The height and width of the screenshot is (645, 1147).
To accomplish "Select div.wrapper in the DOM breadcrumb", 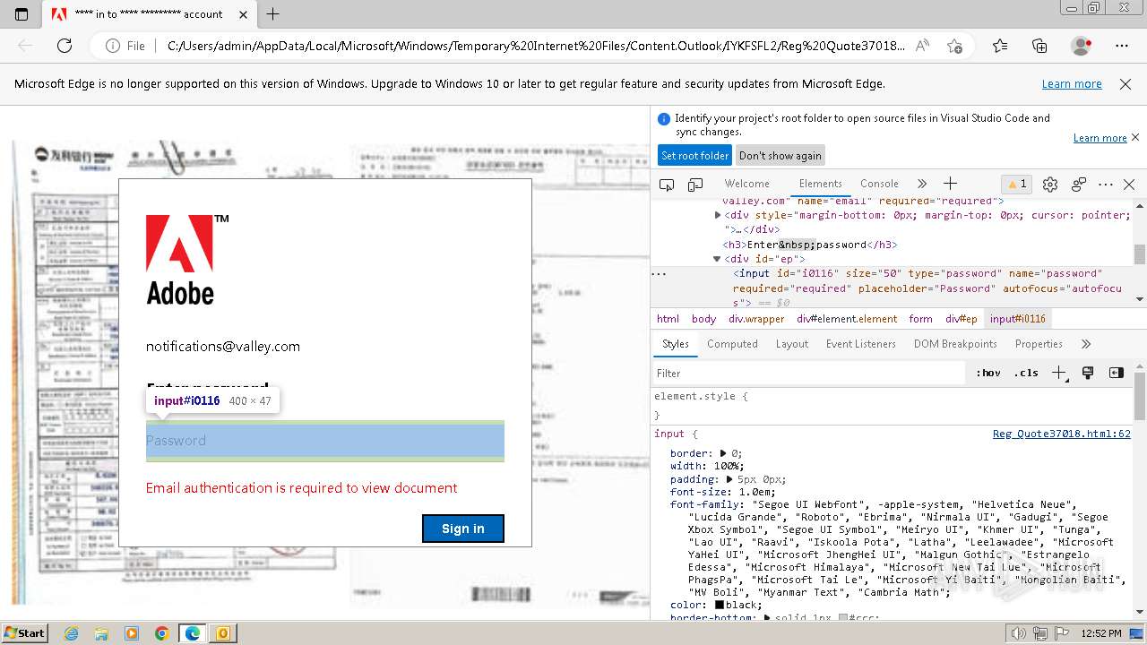I will (x=756, y=319).
